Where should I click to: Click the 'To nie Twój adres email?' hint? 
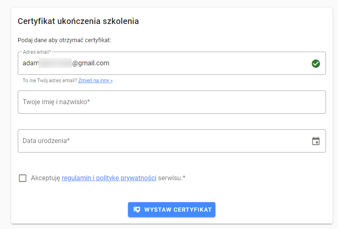coord(50,81)
